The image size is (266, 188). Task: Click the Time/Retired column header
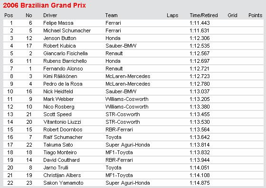204,15
